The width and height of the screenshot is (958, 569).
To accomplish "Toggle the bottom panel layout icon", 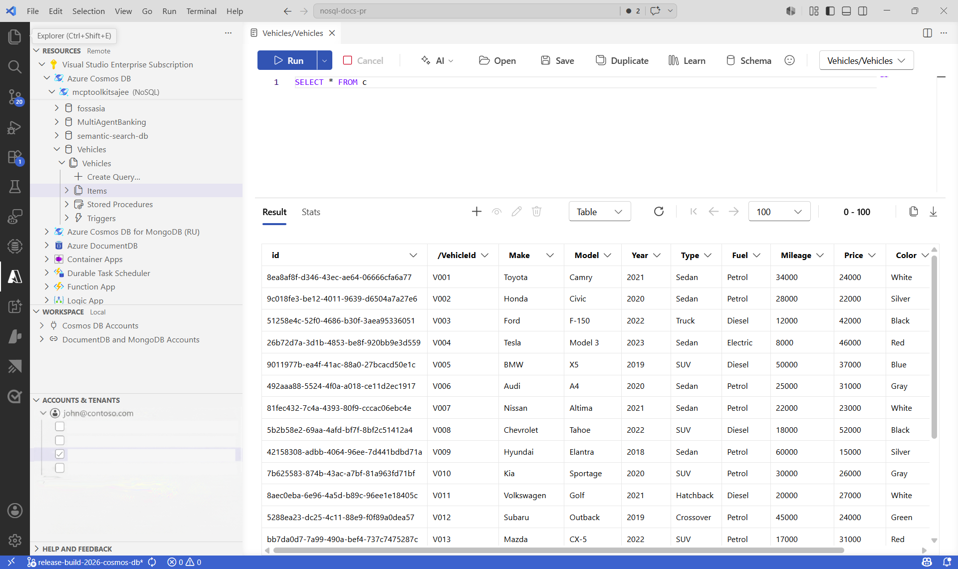I will [846, 11].
